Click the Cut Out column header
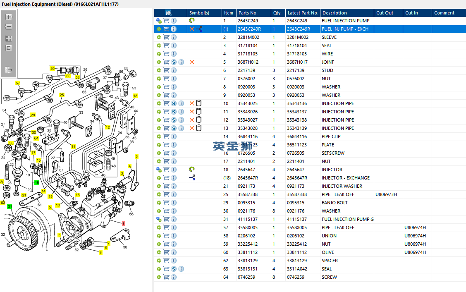 [x=385, y=13]
